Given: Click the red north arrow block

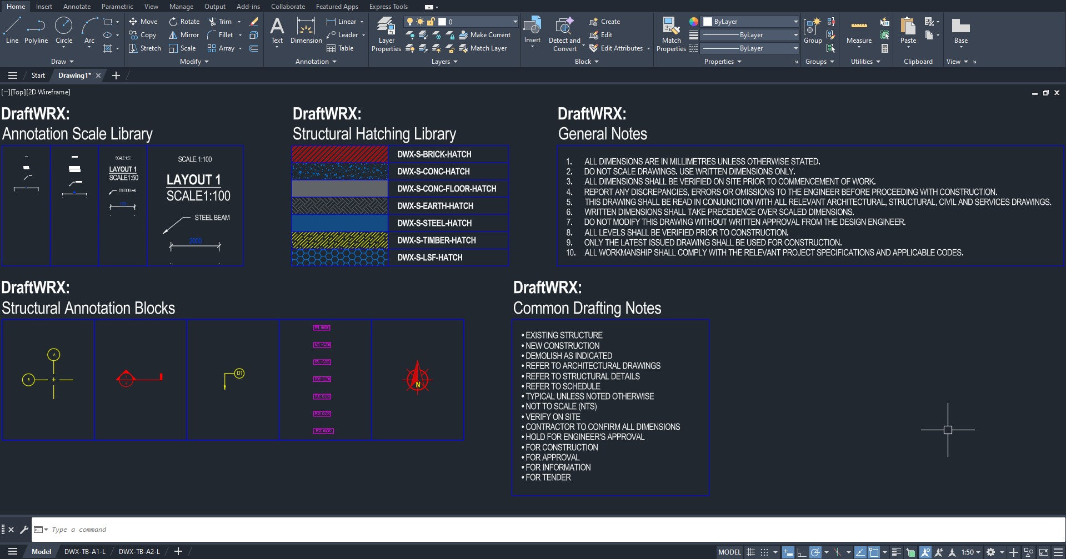Looking at the screenshot, I should [417, 379].
